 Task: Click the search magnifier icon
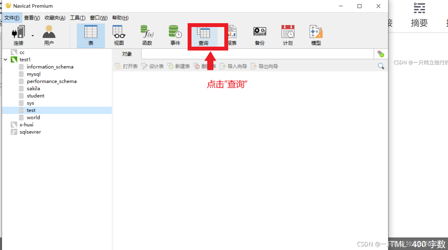pos(381,66)
